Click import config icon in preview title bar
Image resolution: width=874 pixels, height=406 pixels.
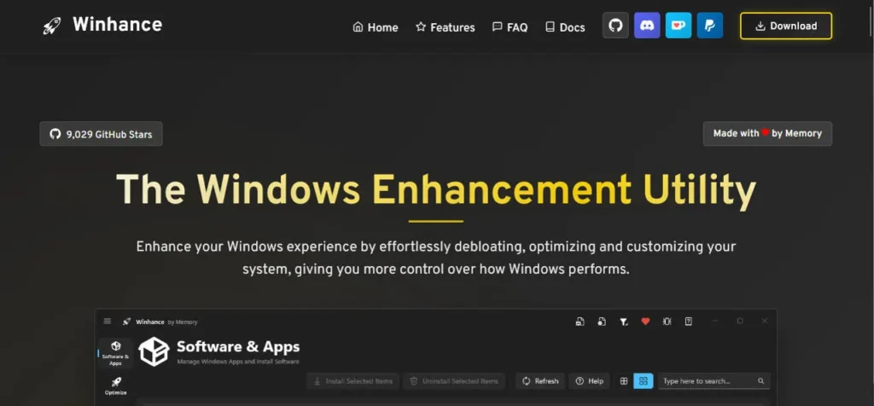coord(602,322)
